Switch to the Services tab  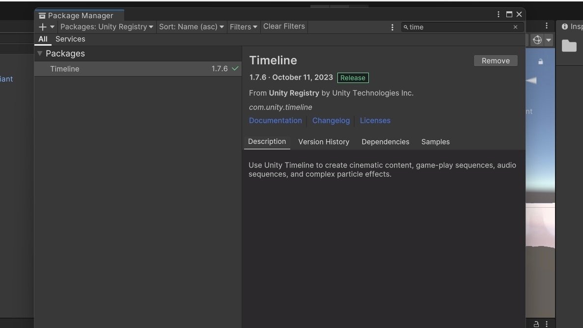70,39
